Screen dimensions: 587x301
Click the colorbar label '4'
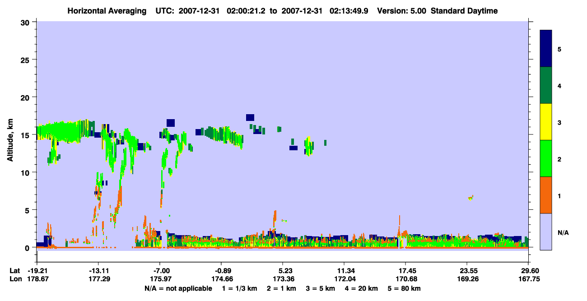pyautogui.click(x=559, y=86)
